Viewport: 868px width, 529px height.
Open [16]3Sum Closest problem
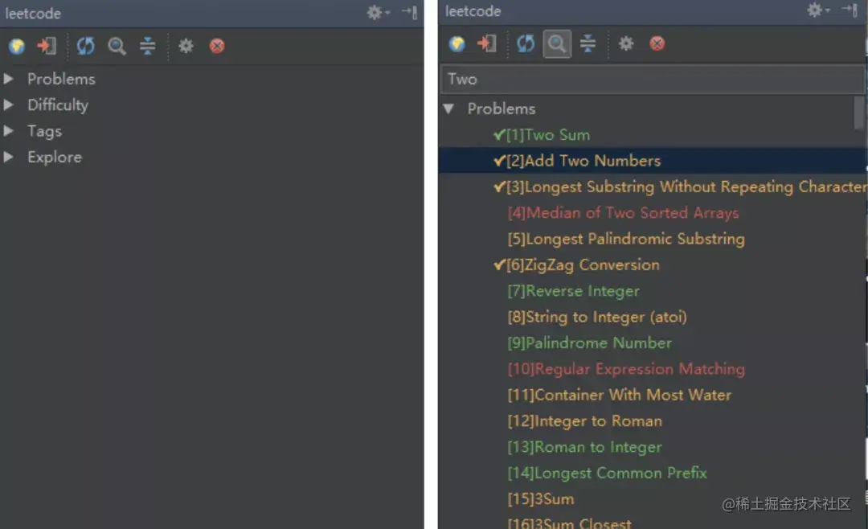[570, 523]
